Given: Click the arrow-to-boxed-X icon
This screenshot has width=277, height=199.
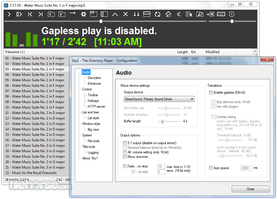Looking at the screenshot, I should (210, 14).
